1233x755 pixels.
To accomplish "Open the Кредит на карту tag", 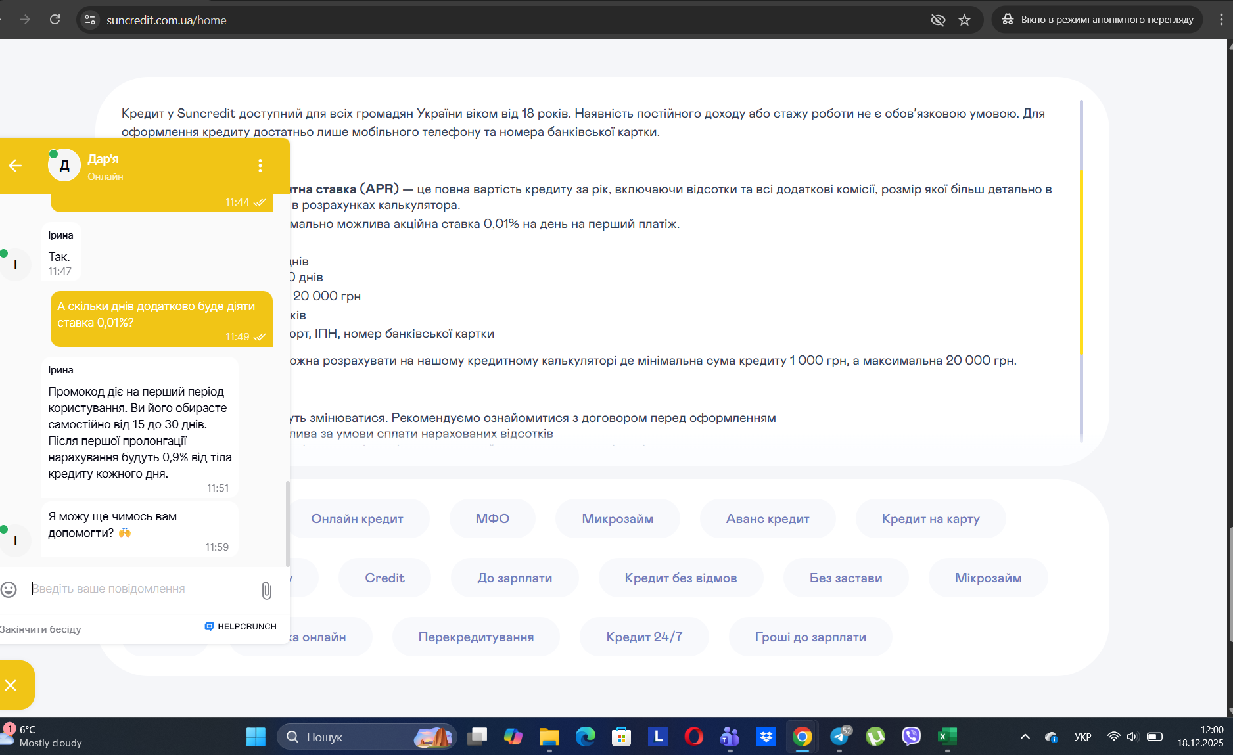I will click(x=931, y=518).
